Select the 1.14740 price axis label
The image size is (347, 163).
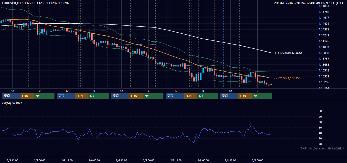coord(324,12)
